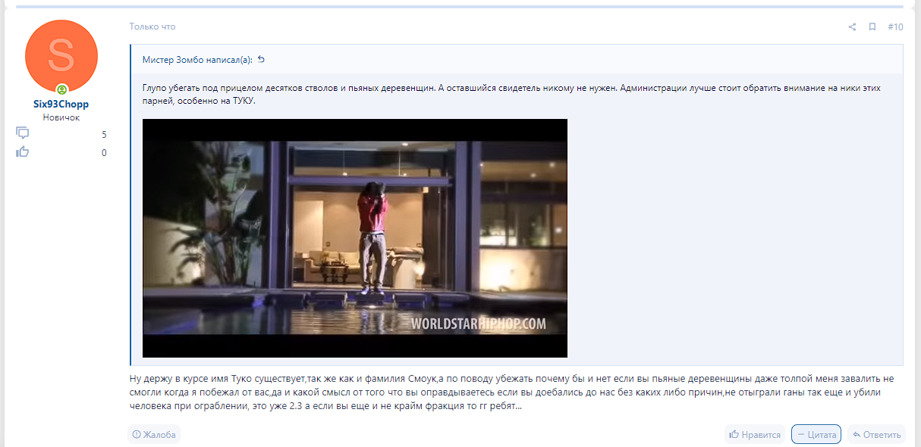
Task: Like the post with Нравится
Action: (x=754, y=434)
